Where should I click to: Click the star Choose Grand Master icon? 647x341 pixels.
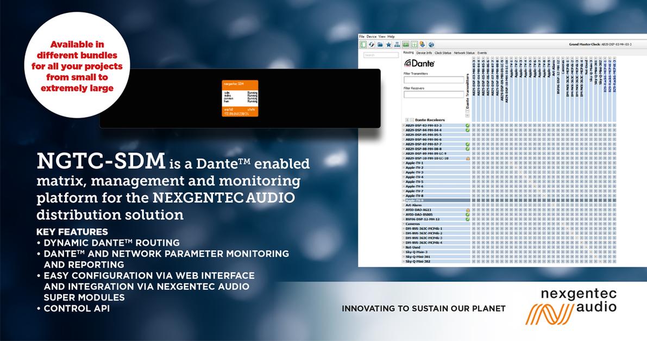coord(388,45)
